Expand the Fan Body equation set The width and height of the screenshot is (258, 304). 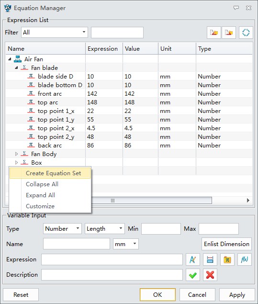coord(16,154)
